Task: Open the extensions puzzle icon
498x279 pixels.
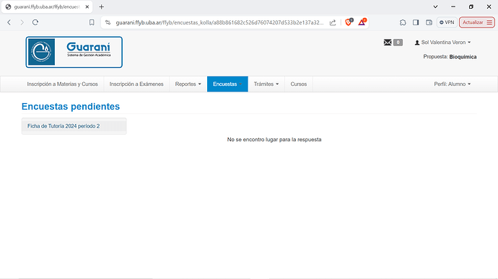Action: tap(403, 22)
